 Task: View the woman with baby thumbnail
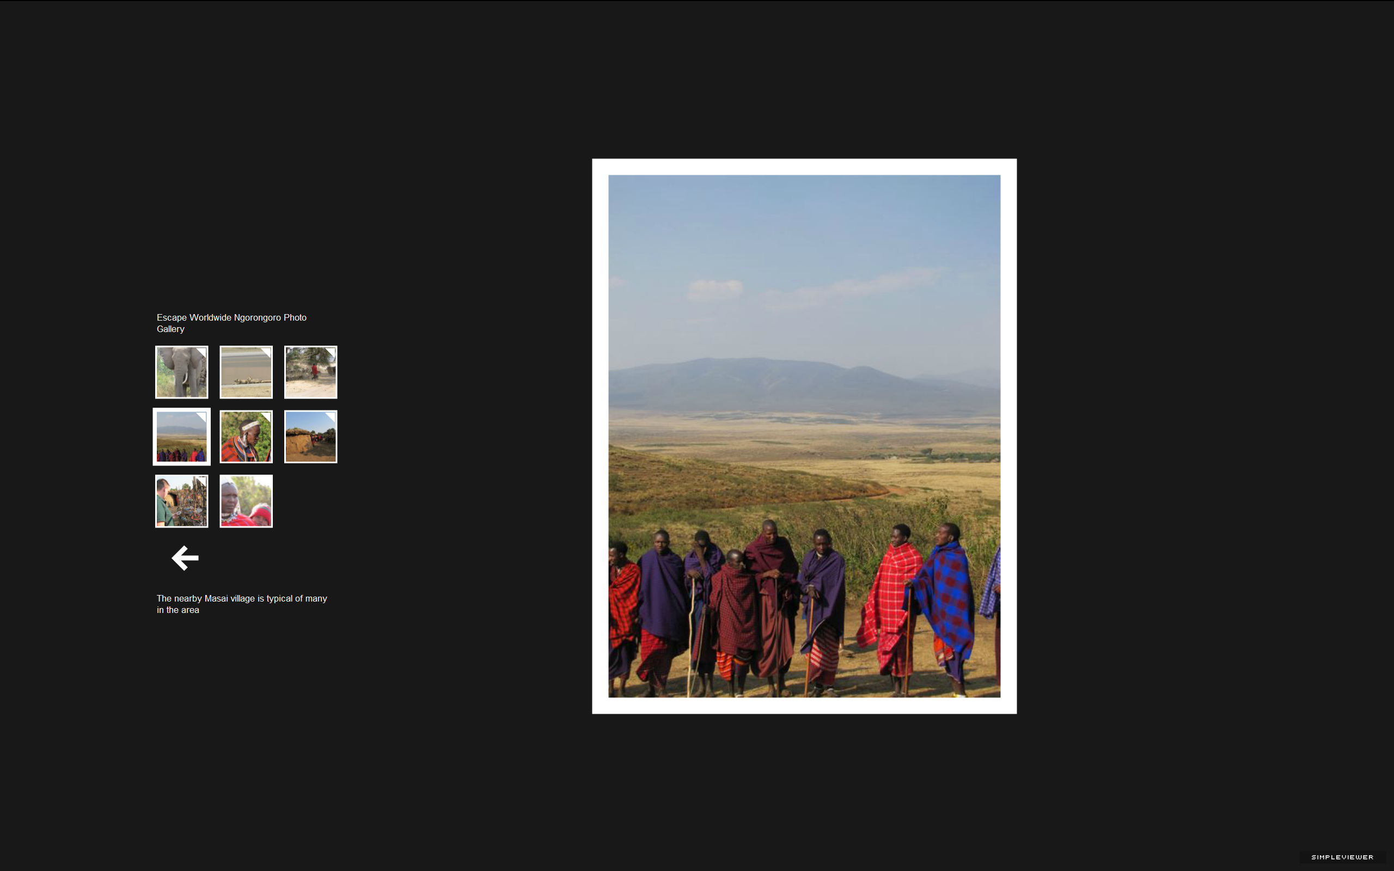click(246, 501)
